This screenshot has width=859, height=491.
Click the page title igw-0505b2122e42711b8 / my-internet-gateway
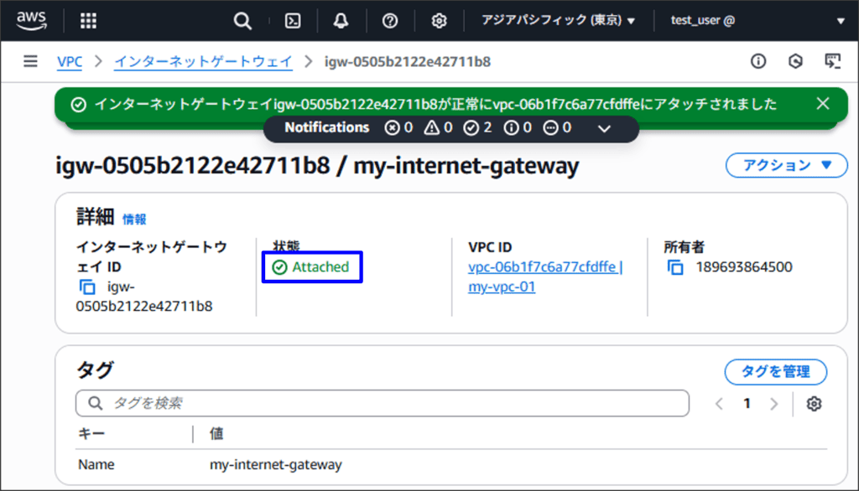point(317,165)
